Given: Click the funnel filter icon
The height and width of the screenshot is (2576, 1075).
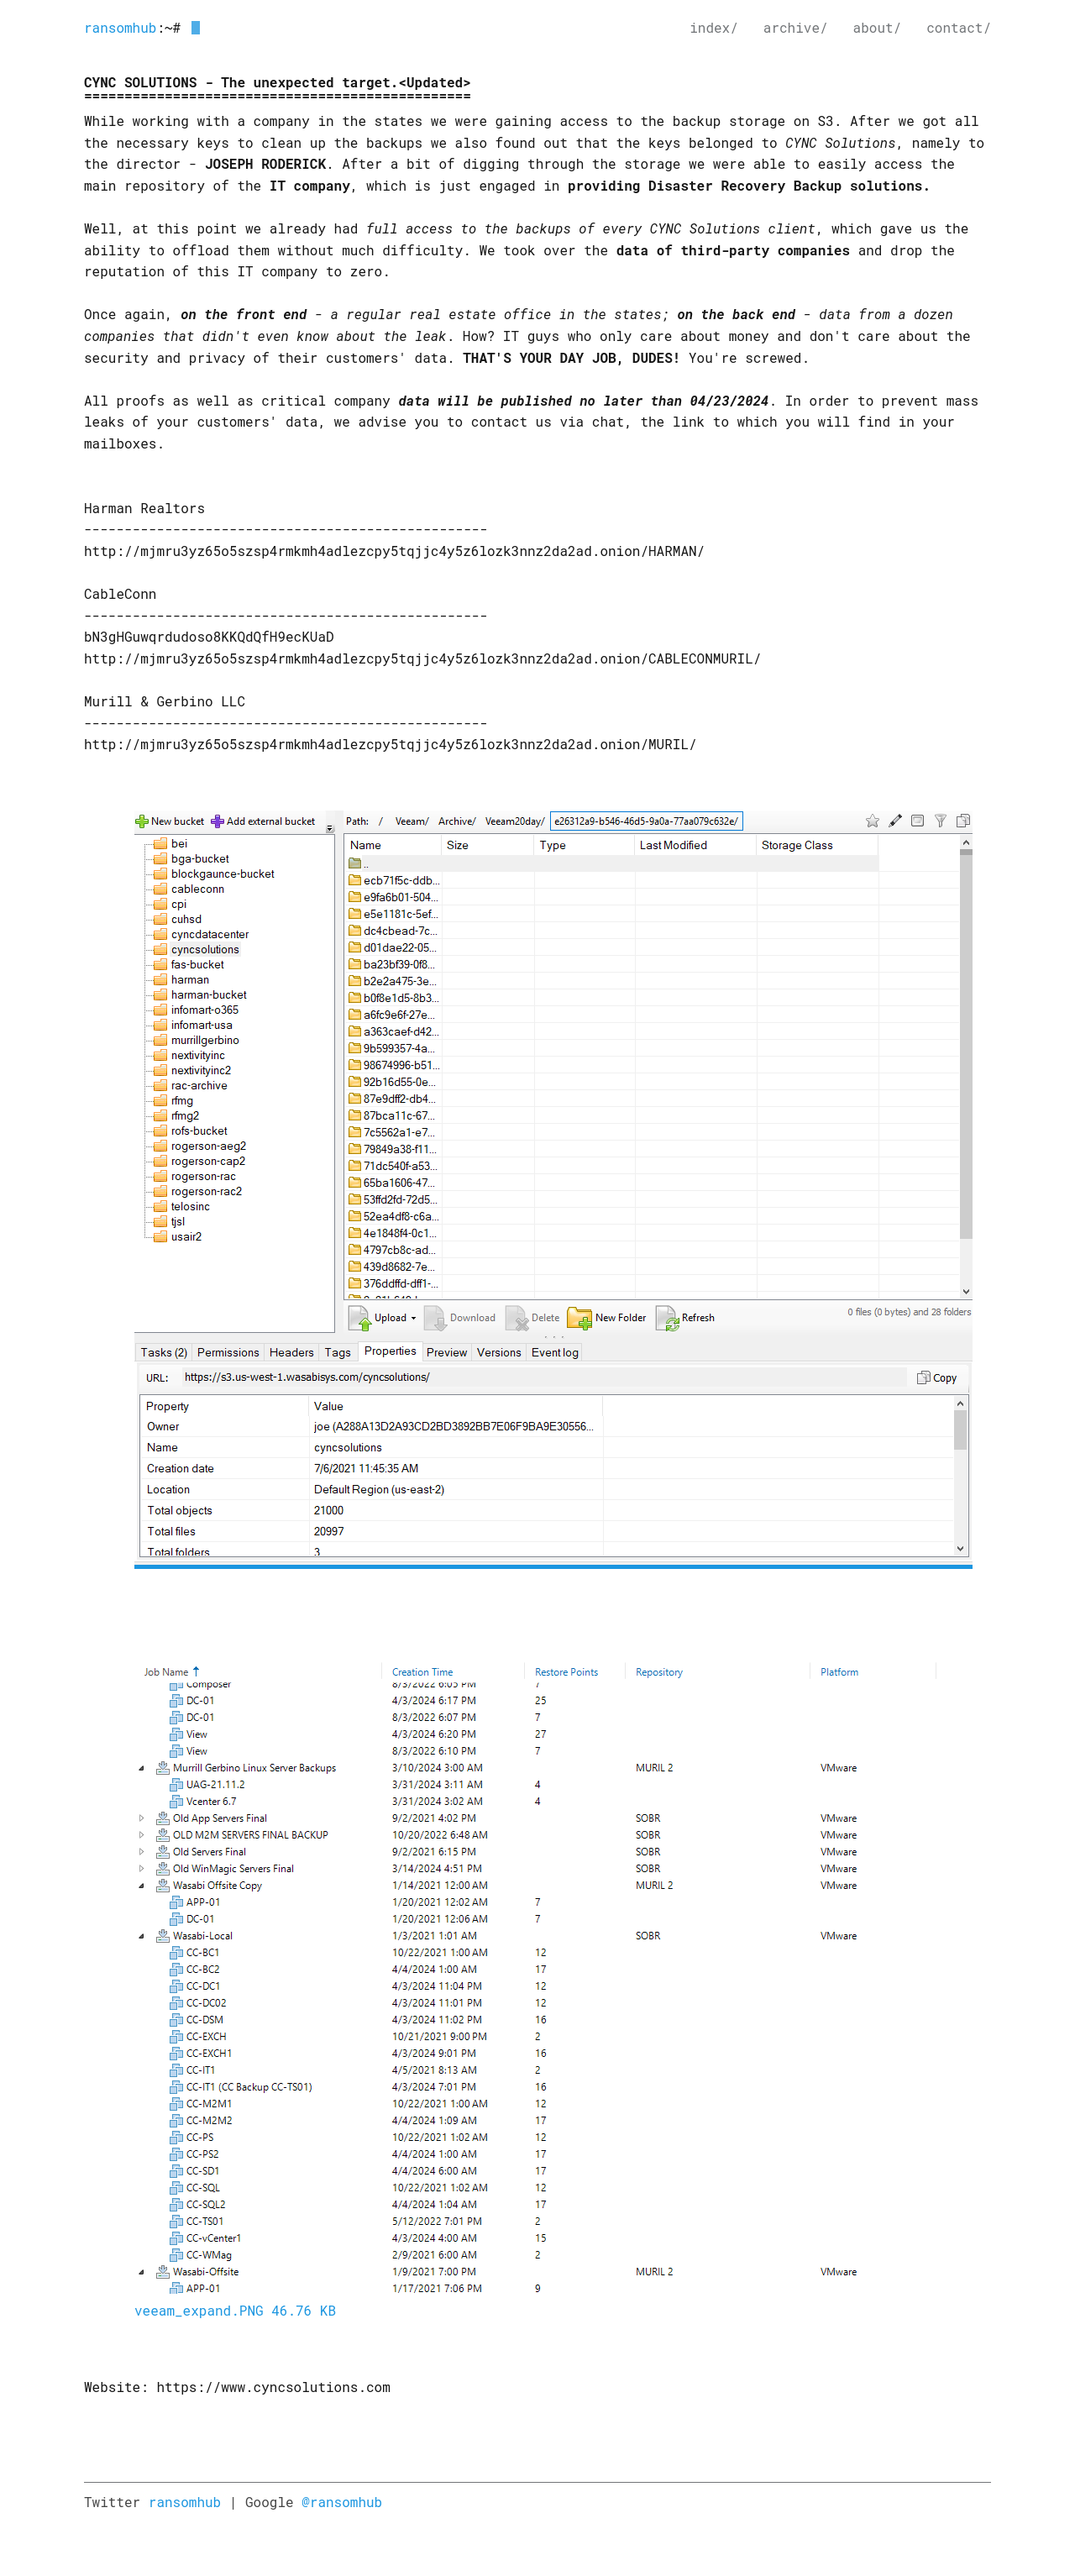Looking at the screenshot, I should [940, 821].
